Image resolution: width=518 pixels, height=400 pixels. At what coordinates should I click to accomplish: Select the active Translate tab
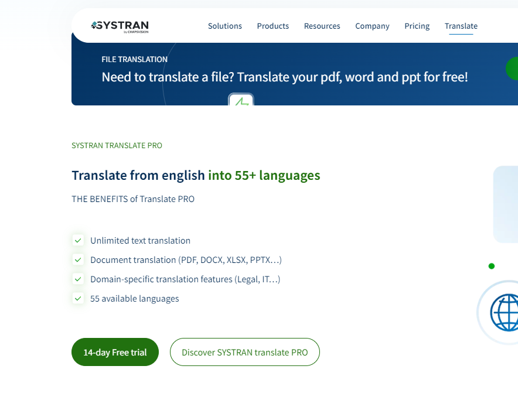(461, 26)
